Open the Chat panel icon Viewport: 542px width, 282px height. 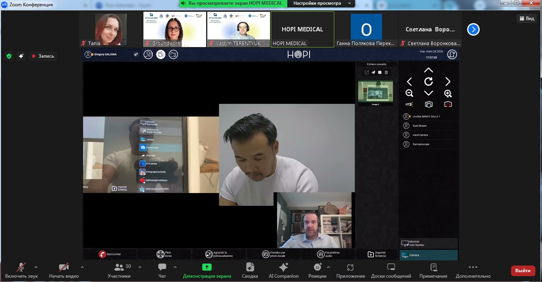[162, 267]
